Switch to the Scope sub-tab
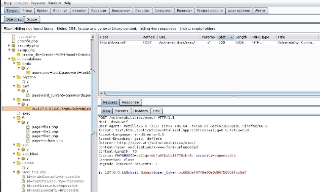The image size is (320, 192). point(32,20)
